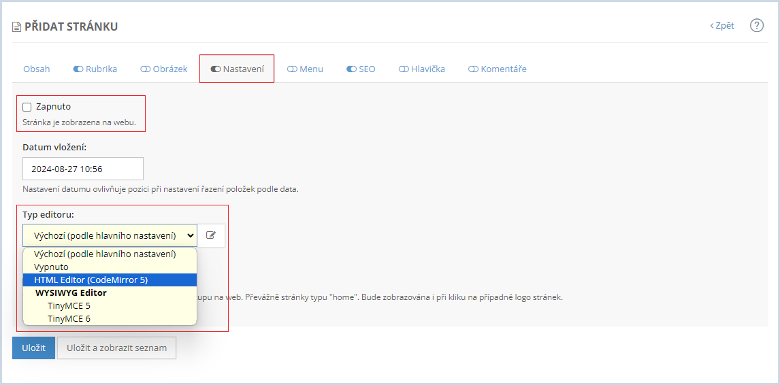Switch to the Obsah tab
780x385 pixels.
coord(37,69)
